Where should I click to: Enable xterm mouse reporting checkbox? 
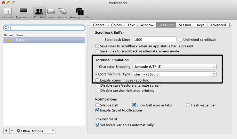[x=97, y=80]
